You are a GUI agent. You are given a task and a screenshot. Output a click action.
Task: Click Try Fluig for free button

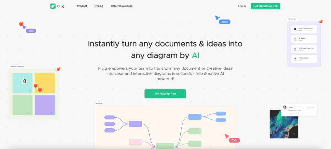(x=165, y=94)
